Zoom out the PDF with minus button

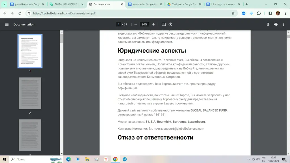[x=136, y=24]
